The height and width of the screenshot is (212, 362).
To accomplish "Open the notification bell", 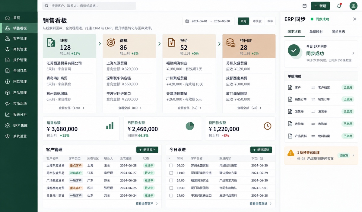I will pyautogui.click(x=339, y=6).
